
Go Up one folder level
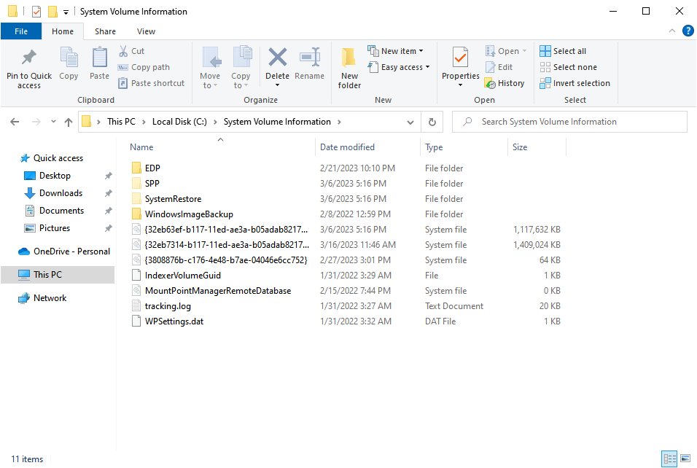[x=69, y=122]
